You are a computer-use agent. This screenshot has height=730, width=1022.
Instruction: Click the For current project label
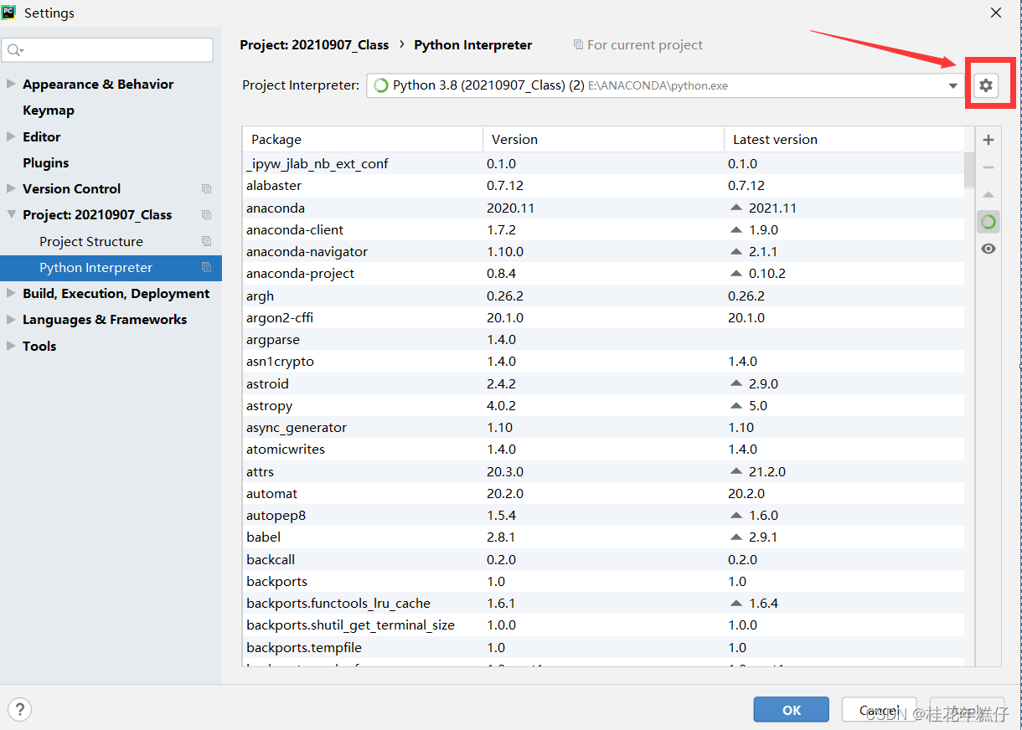click(x=645, y=45)
